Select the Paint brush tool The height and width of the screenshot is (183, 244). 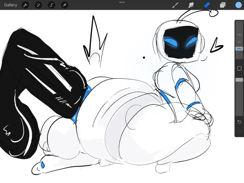tap(175, 5)
